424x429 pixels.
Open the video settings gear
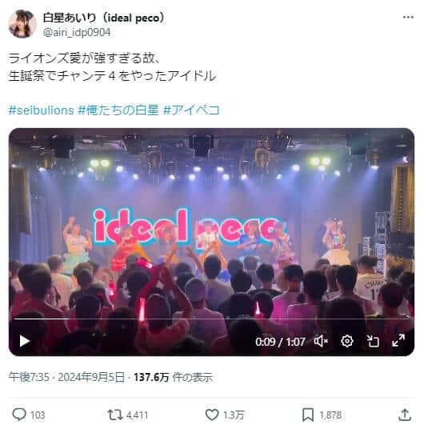click(347, 341)
